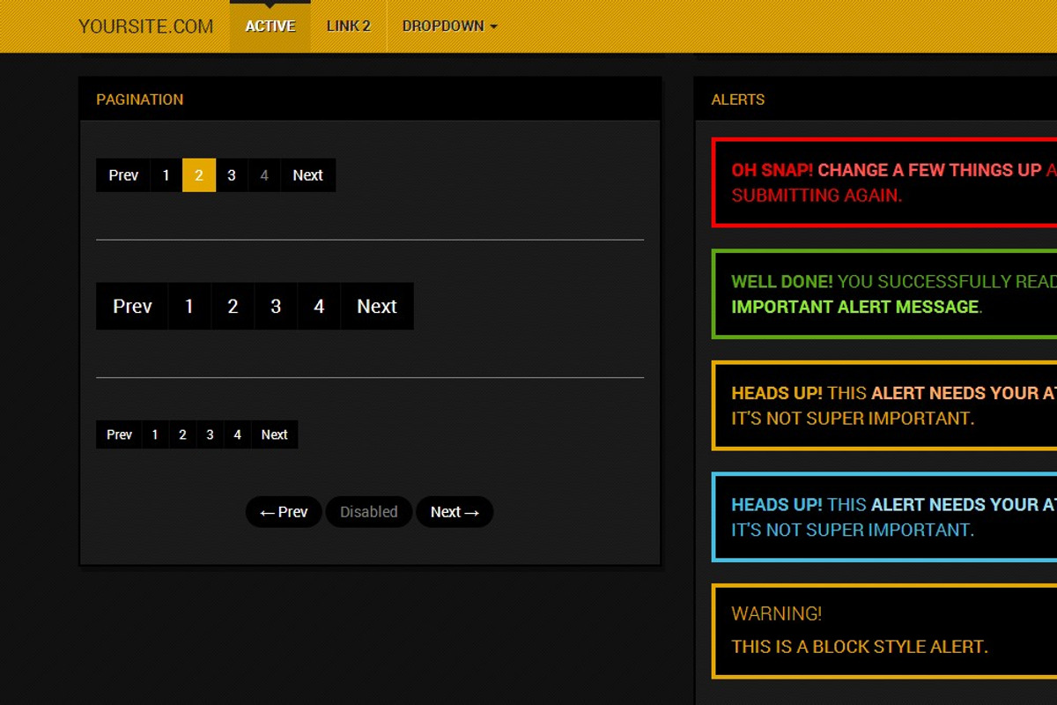
Task: Select page 3 in the top pagination
Action: pos(231,174)
